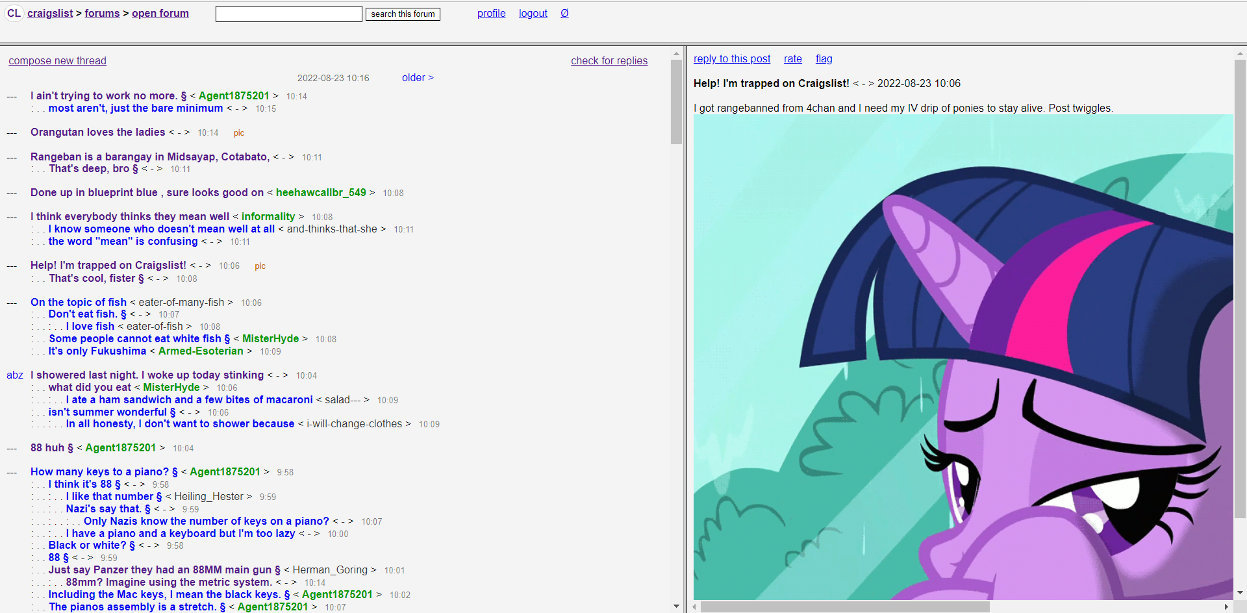Open reply 'I have a piano and a keyboard'
The image size is (1247, 613).
[181, 533]
